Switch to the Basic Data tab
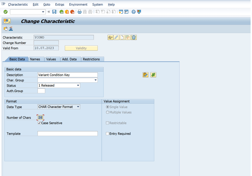Image resolution: width=252 pixels, height=176 pixels. (x=17, y=59)
